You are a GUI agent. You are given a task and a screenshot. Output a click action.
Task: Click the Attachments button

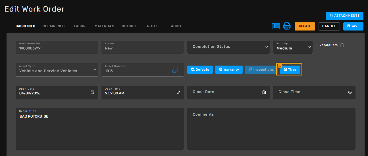[x=345, y=16]
